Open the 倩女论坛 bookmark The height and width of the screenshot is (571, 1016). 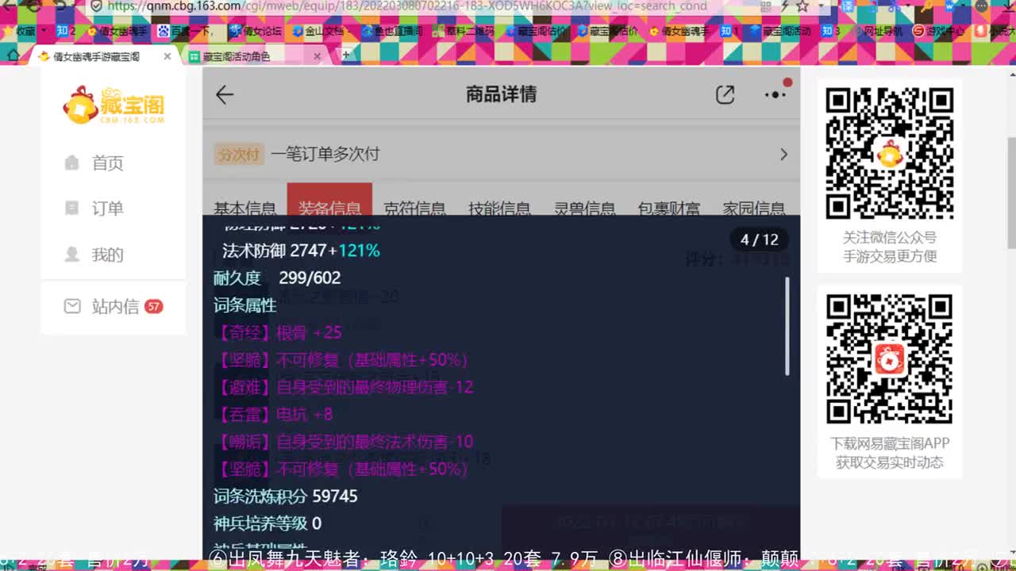point(256,31)
